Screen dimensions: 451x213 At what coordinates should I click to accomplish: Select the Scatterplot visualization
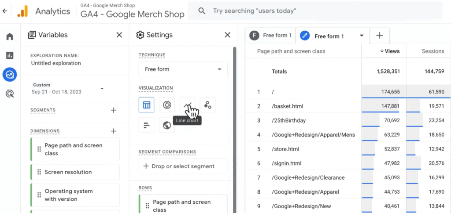pos(208,105)
